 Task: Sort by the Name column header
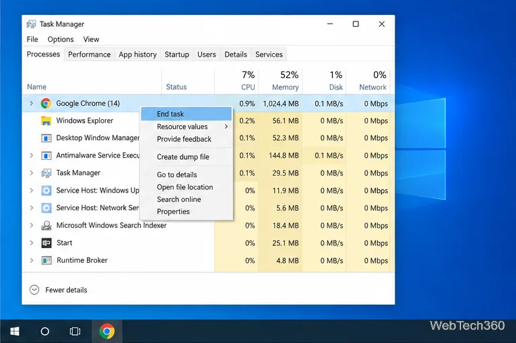92,82
